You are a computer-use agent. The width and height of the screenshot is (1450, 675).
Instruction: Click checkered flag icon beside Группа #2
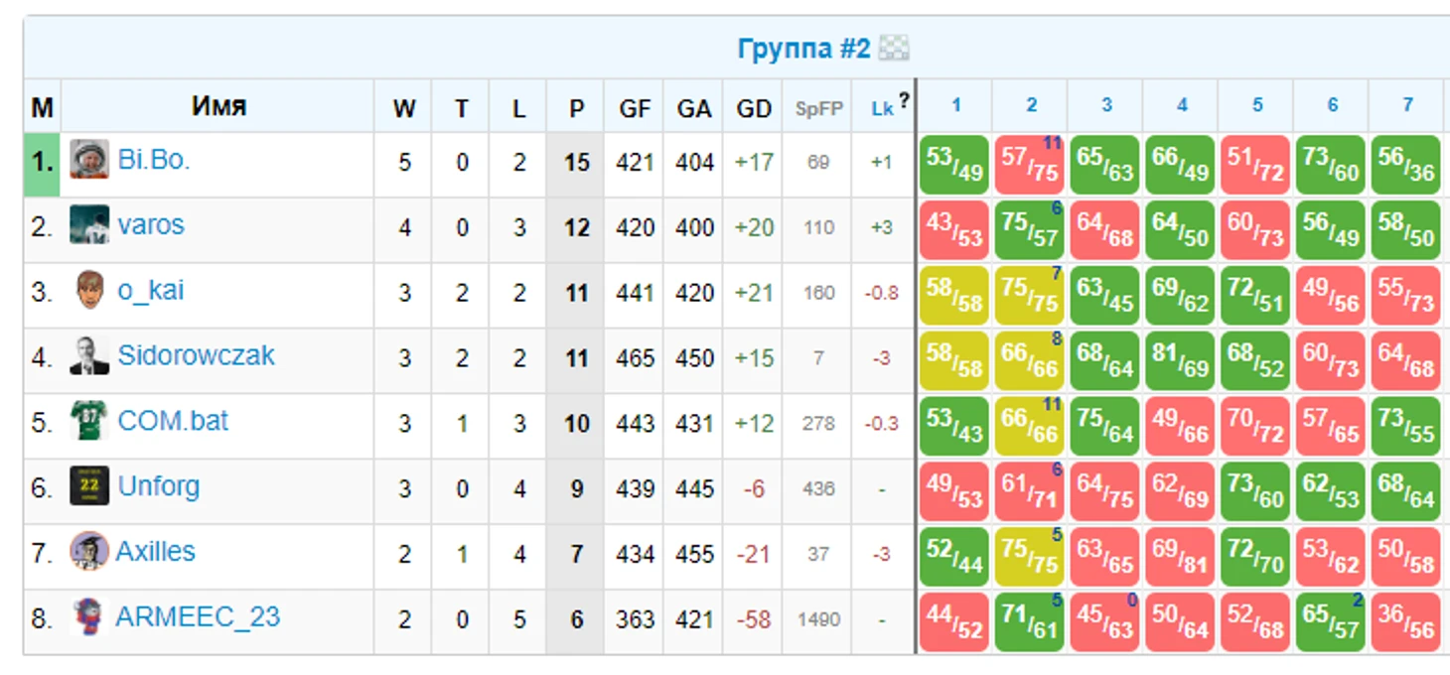click(894, 48)
